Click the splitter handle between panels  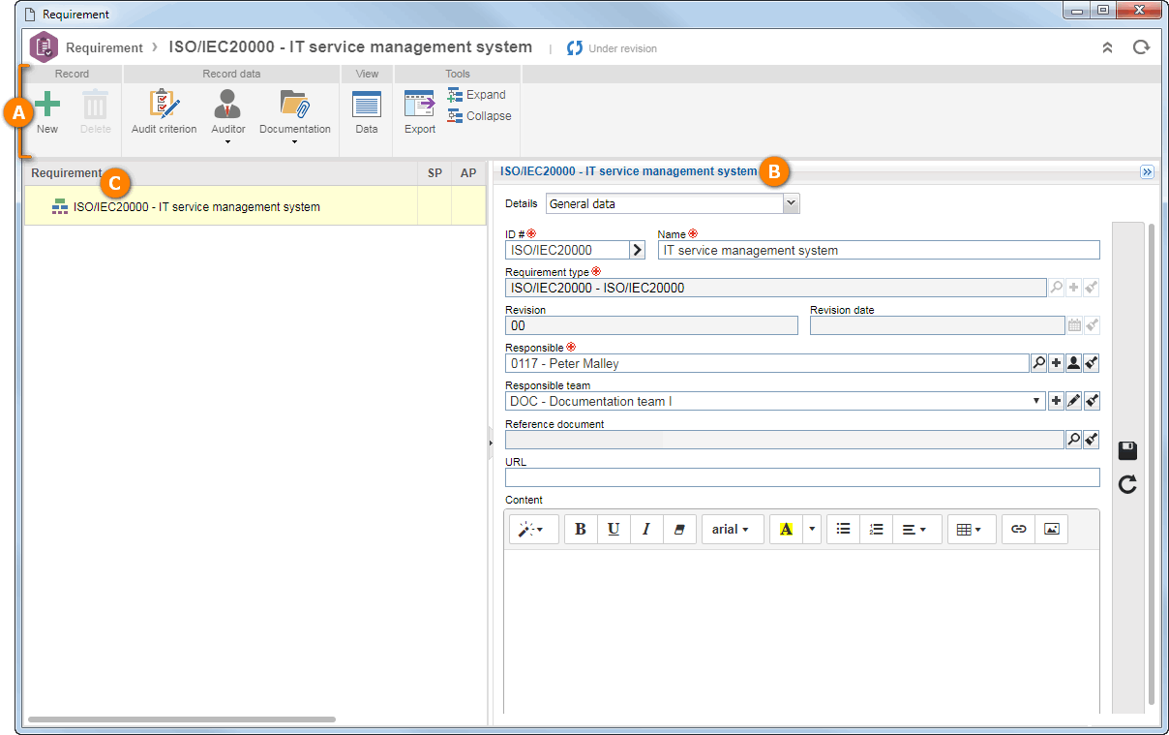click(x=490, y=443)
